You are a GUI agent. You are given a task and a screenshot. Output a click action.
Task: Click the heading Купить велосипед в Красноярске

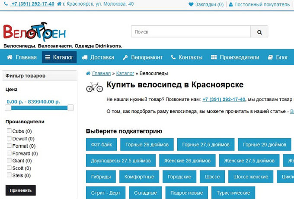[x=175, y=85]
